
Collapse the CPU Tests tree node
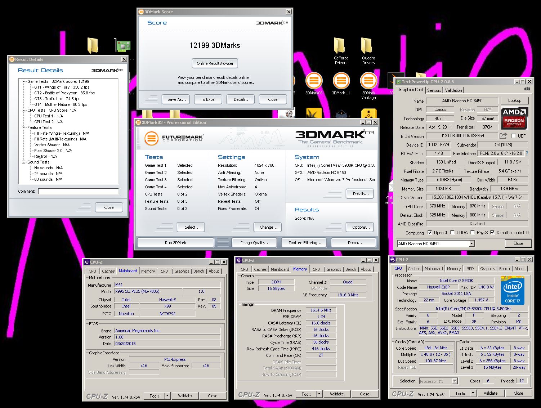(24, 110)
